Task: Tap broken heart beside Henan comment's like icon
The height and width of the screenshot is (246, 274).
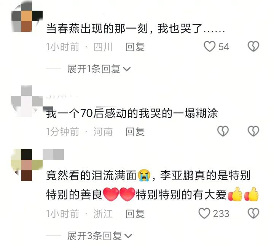Action: (x=223, y=131)
